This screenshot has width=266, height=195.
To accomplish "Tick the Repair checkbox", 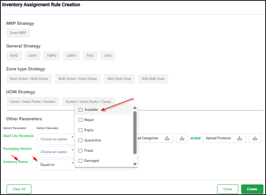I will coord(81,120).
